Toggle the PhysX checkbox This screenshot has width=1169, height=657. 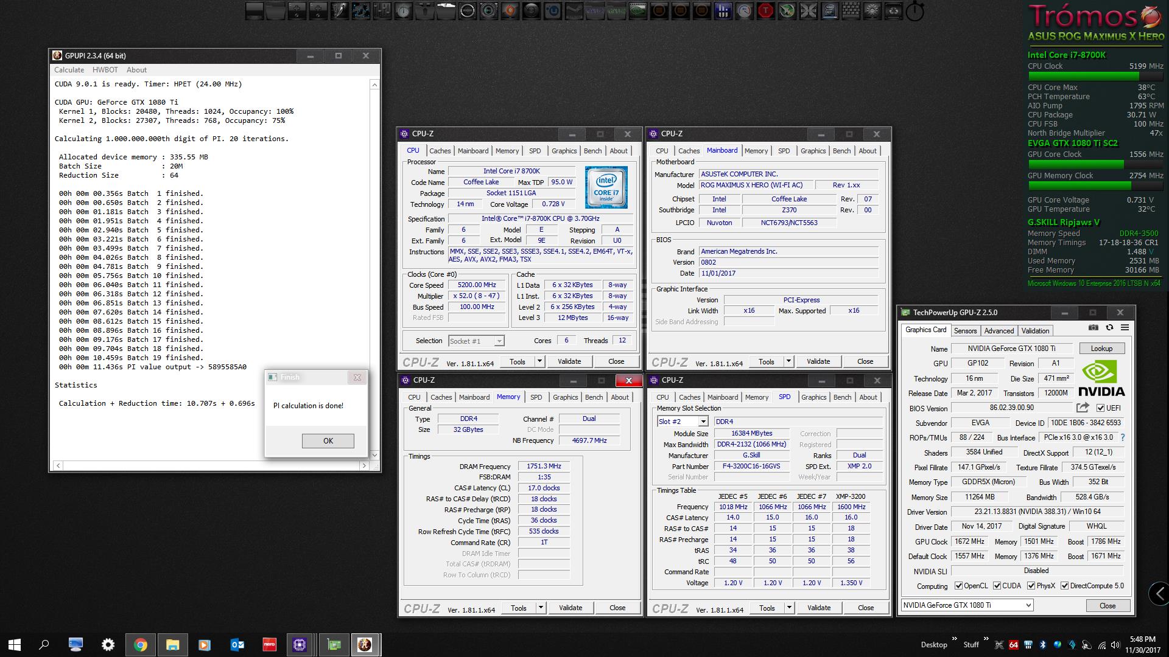[x=1031, y=586]
